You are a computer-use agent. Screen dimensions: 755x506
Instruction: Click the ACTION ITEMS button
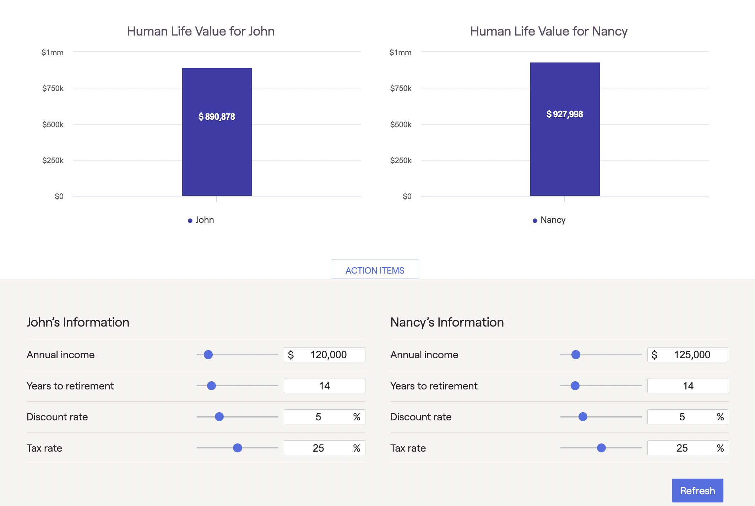coord(375,270)
